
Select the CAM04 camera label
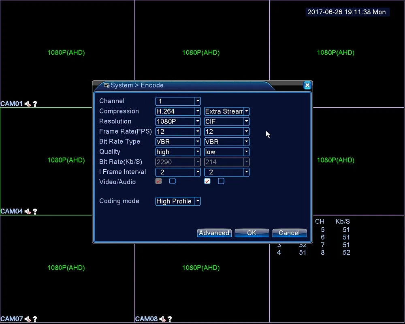tap(11, 211)
